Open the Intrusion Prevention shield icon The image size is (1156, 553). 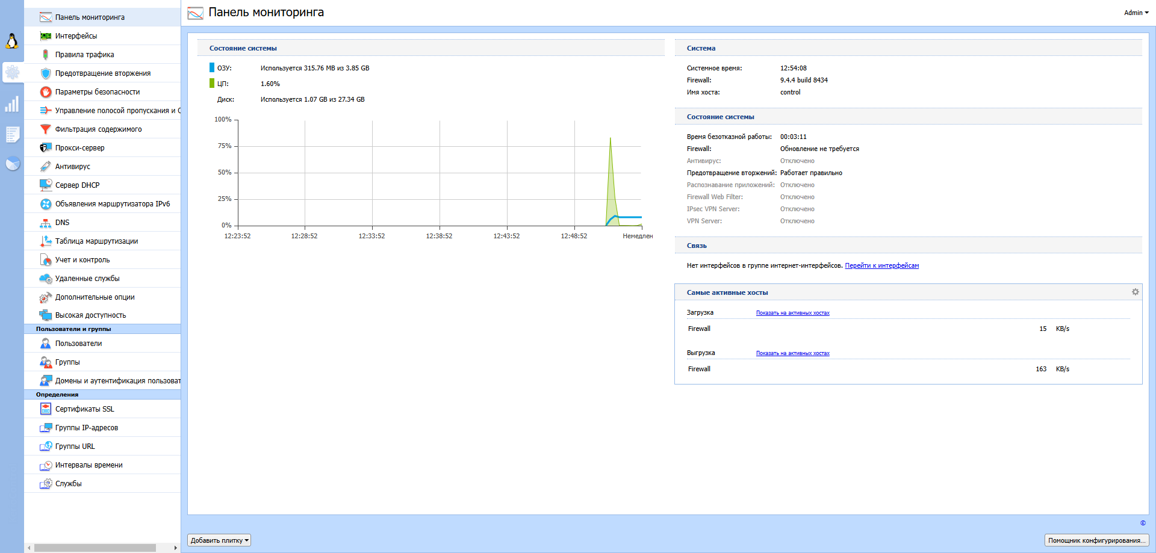point(45,73)
